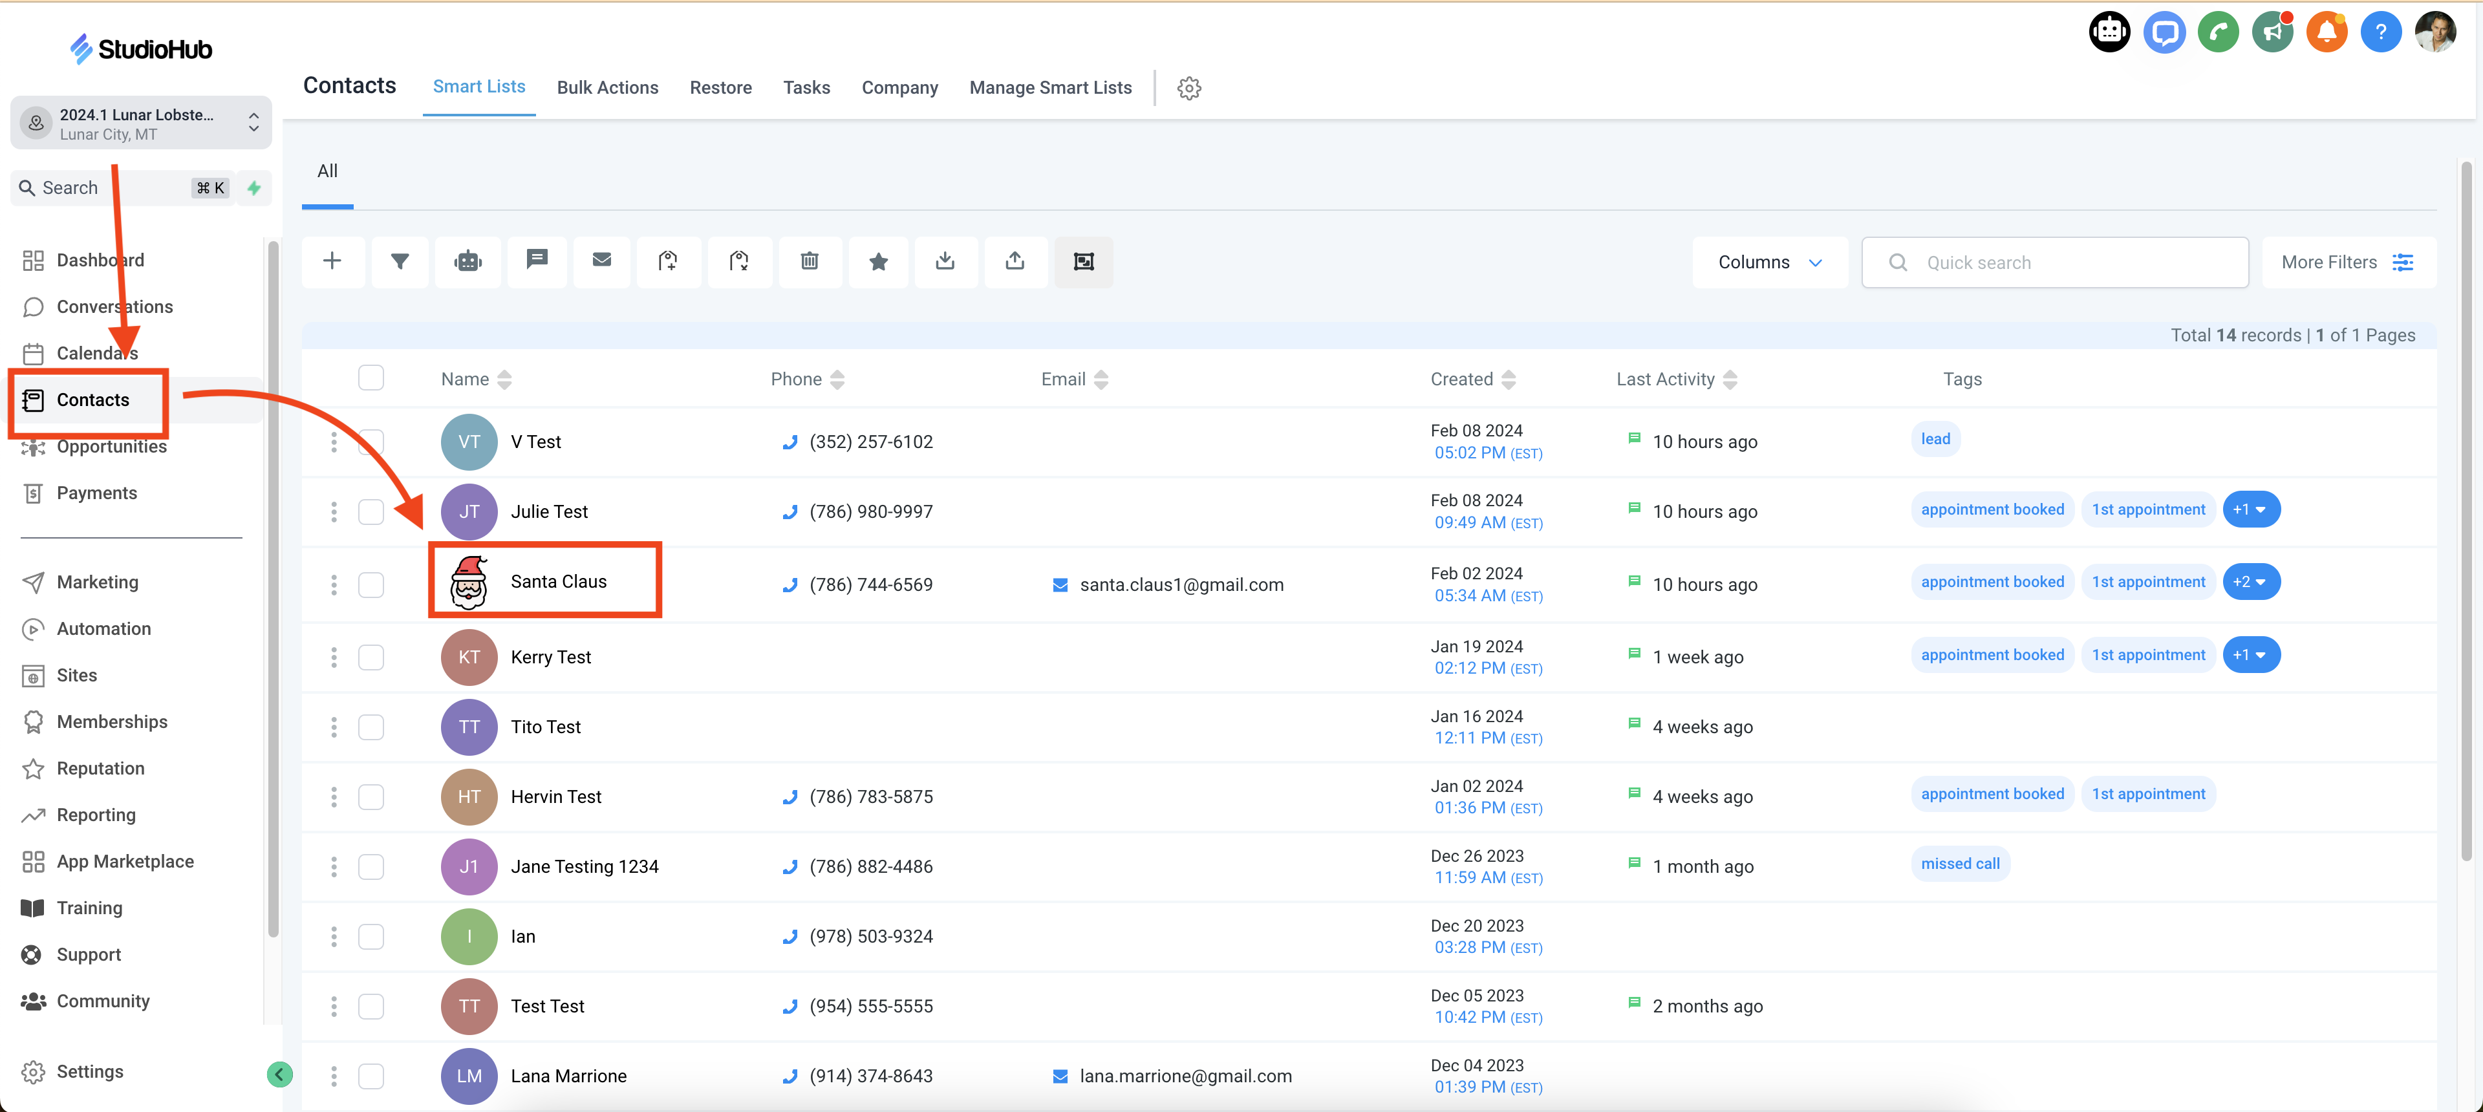Open the account location switcher

pyautogui.click(x=141, y=123)
